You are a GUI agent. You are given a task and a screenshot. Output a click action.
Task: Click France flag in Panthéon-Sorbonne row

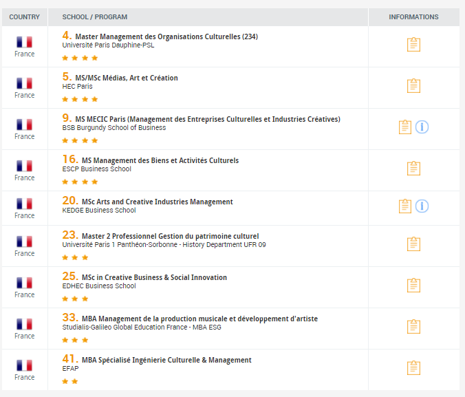pyautogui.click(x=24, y=242)
